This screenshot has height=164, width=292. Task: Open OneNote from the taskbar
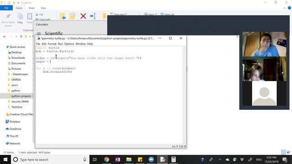coord(118,159)
